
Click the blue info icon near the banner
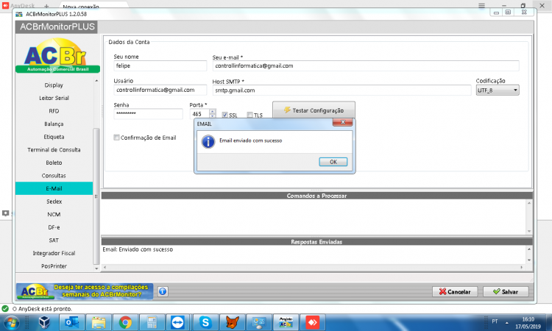coord(163,291)
